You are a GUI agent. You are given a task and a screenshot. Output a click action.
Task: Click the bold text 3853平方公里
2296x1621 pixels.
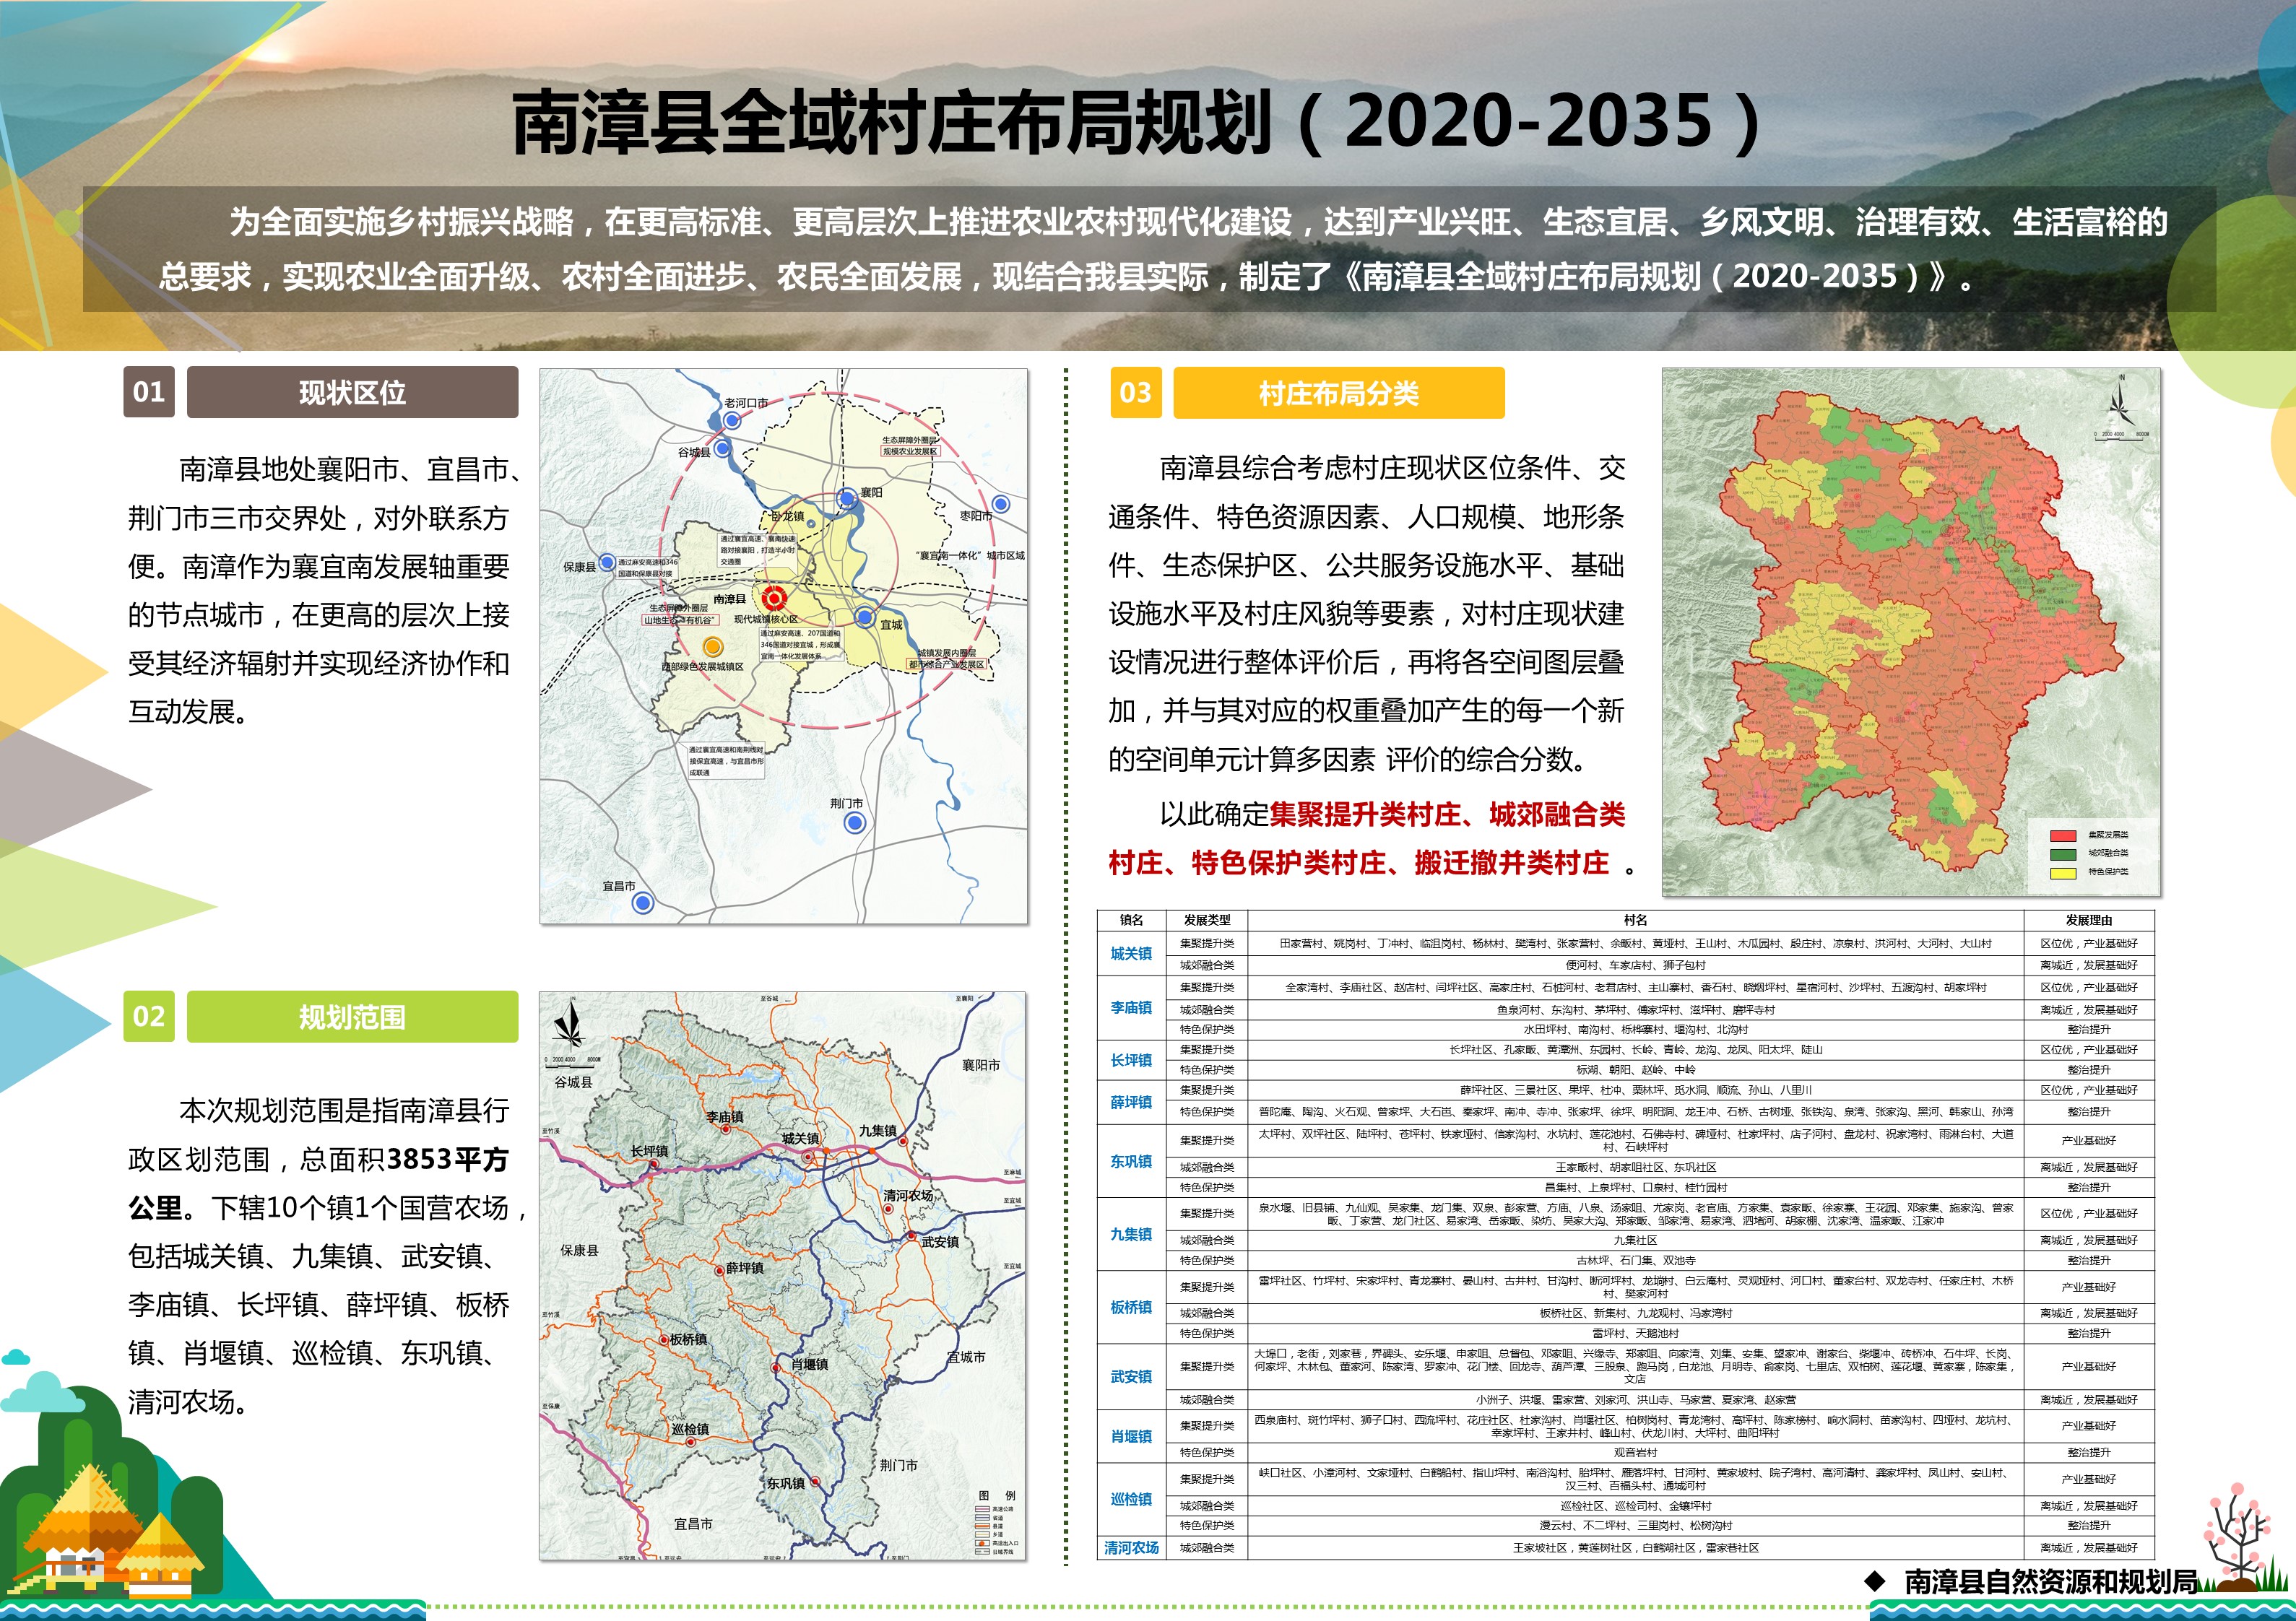point(318,1184)
